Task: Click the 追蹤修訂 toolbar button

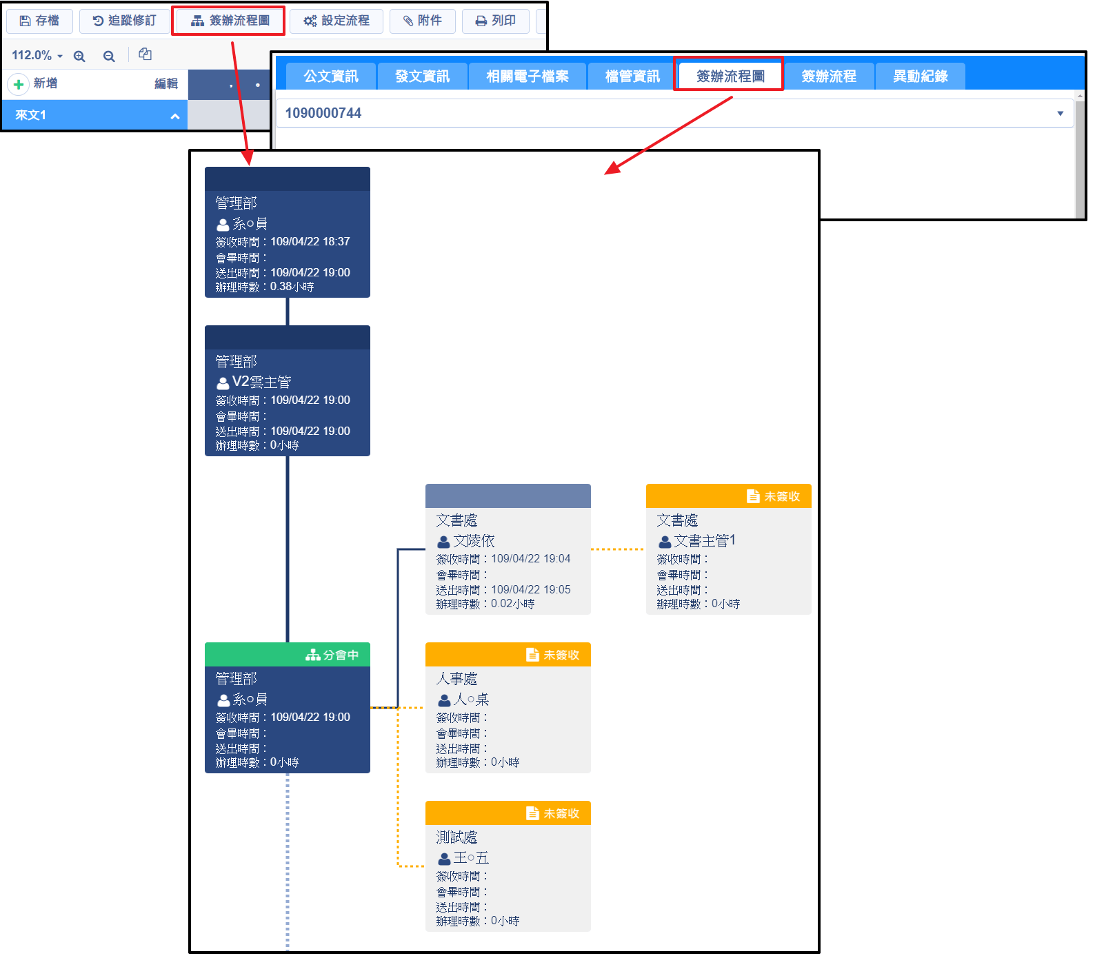Action: point(125,21)
